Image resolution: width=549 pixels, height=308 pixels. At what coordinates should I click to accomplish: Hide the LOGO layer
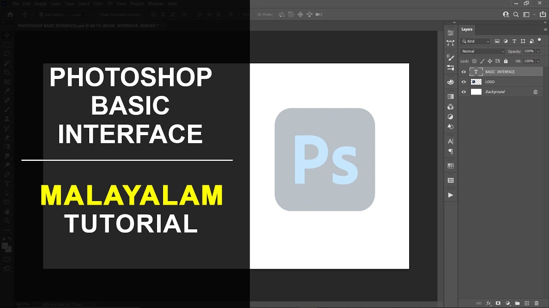click(464, 82)
